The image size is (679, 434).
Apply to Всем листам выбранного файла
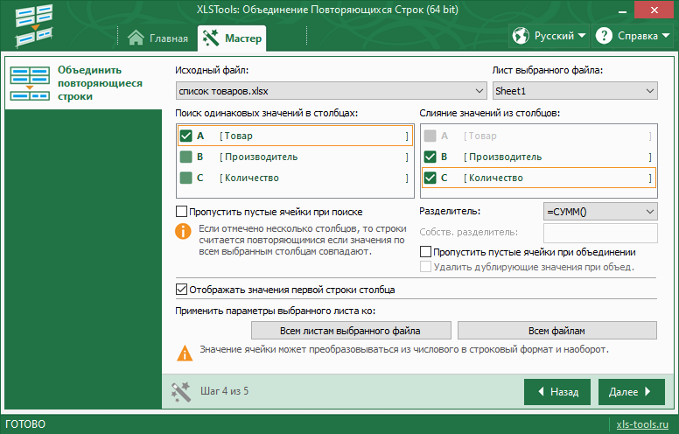coord(350,331)
